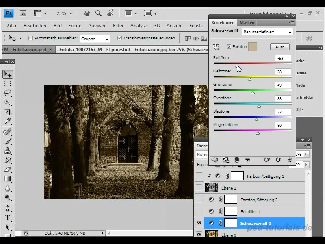Open the Schwarzweiß preset dropdown Benutzerdefiniert
This screenshot has height=244, width=325.
click(x=267, y=32)
